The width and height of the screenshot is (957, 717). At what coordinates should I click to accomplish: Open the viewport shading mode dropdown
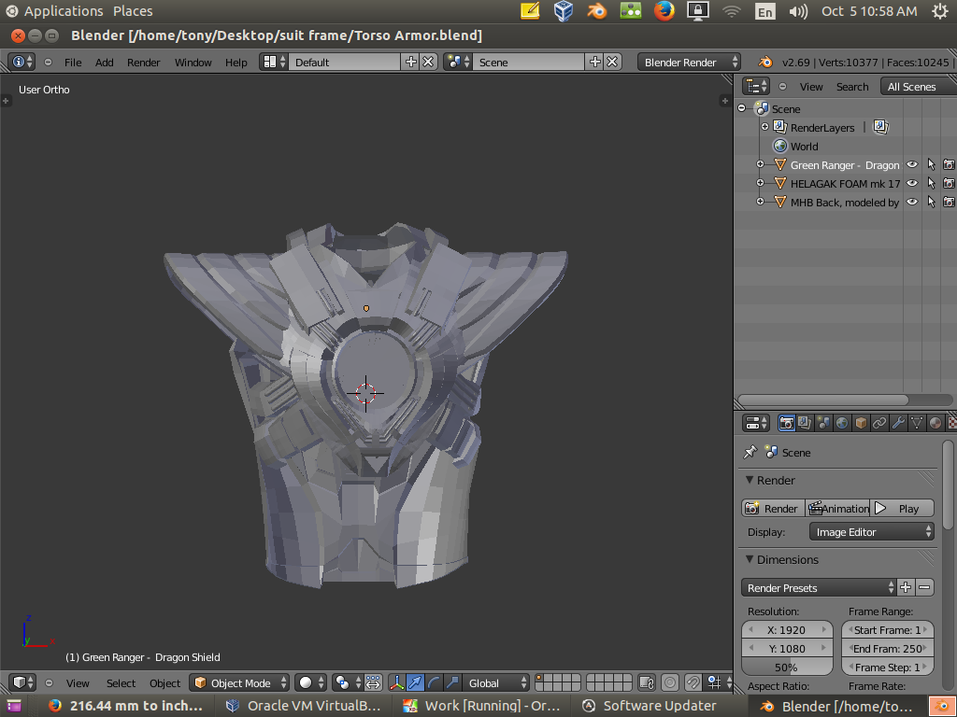(x=309, y=682)
